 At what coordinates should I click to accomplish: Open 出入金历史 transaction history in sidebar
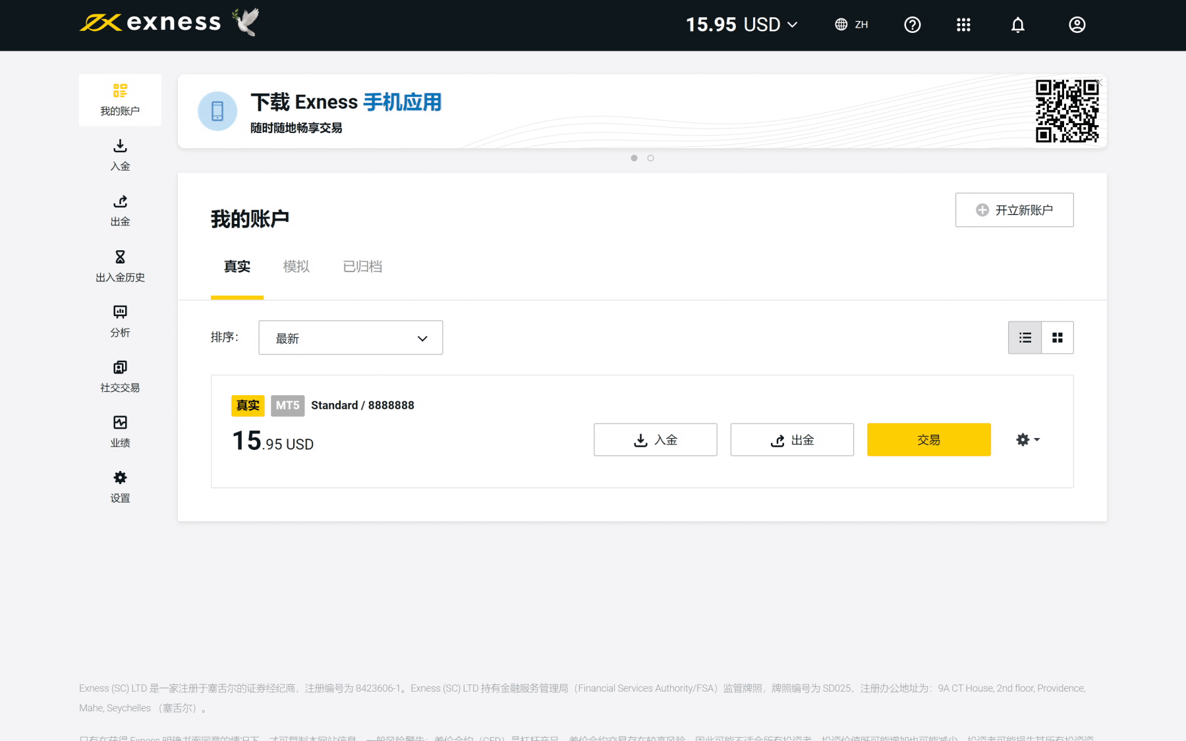[x=120, y=265]
